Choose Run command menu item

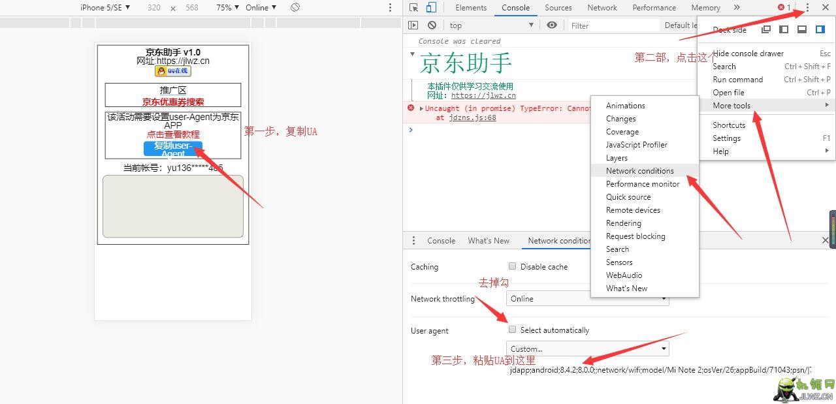766,80
